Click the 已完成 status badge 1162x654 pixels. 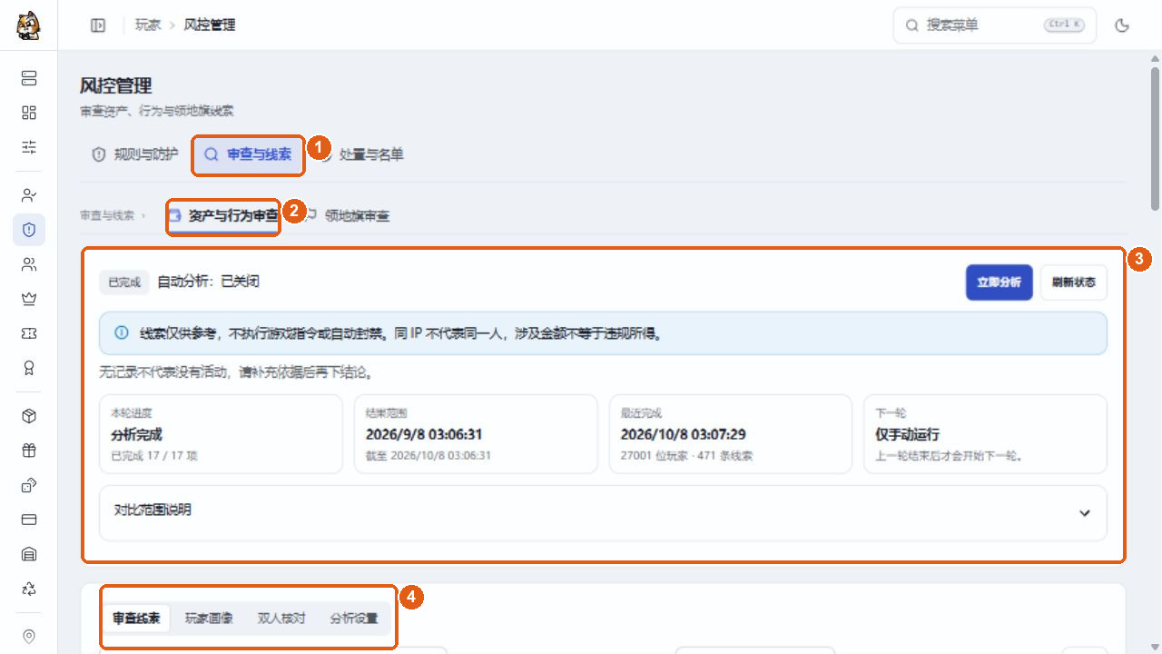point(123,282)
